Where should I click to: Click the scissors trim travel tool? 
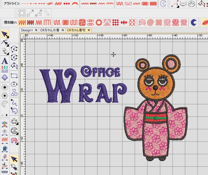point(5,166)
